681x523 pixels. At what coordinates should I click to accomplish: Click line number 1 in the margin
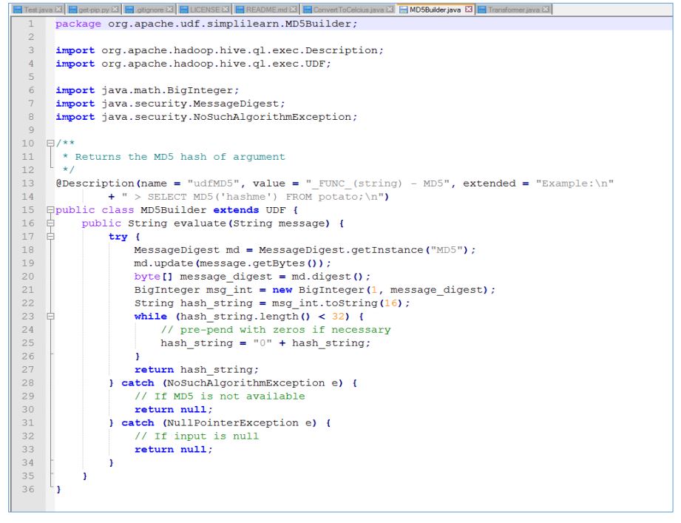pyautogui.click(x=31, y=24)
